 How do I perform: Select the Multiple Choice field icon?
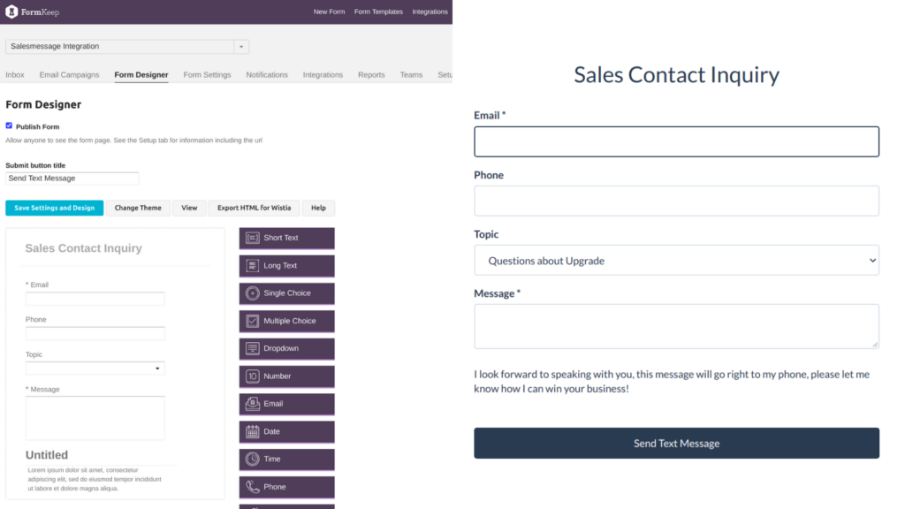click(252, 321)
